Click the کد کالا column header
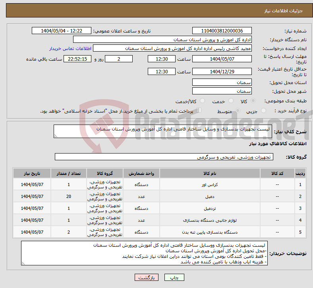The height and width of the screenshot is (288, 313). 277,173
